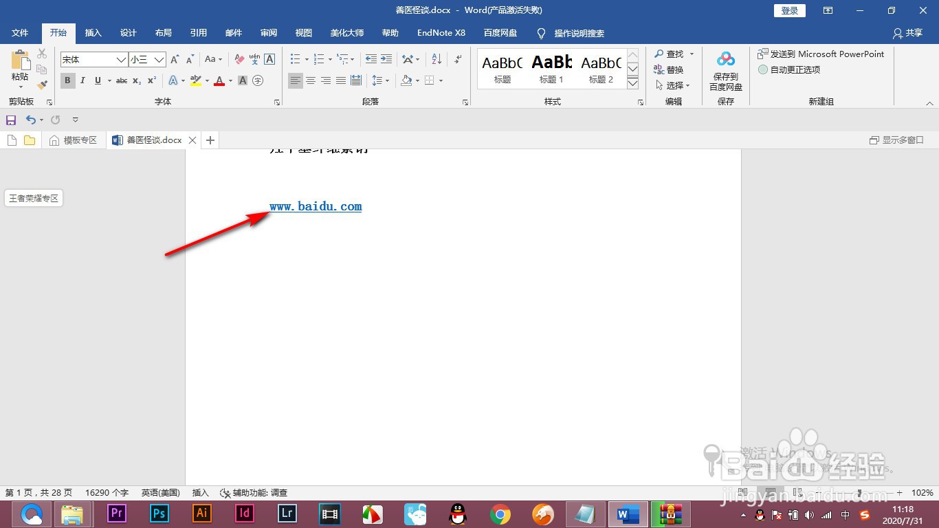The height and width of the screenshot is (528, 939).
Task: Switch to the 布局 layout ribbon tab
Action: [164, 33]
